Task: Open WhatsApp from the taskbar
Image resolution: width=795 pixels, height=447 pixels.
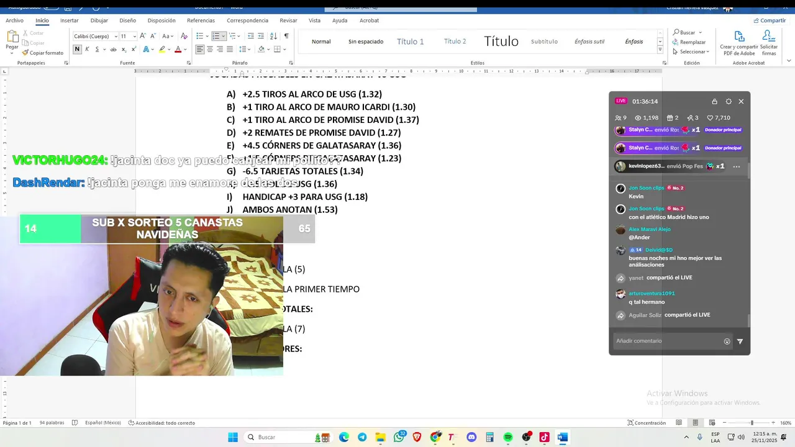Action: 399,437
